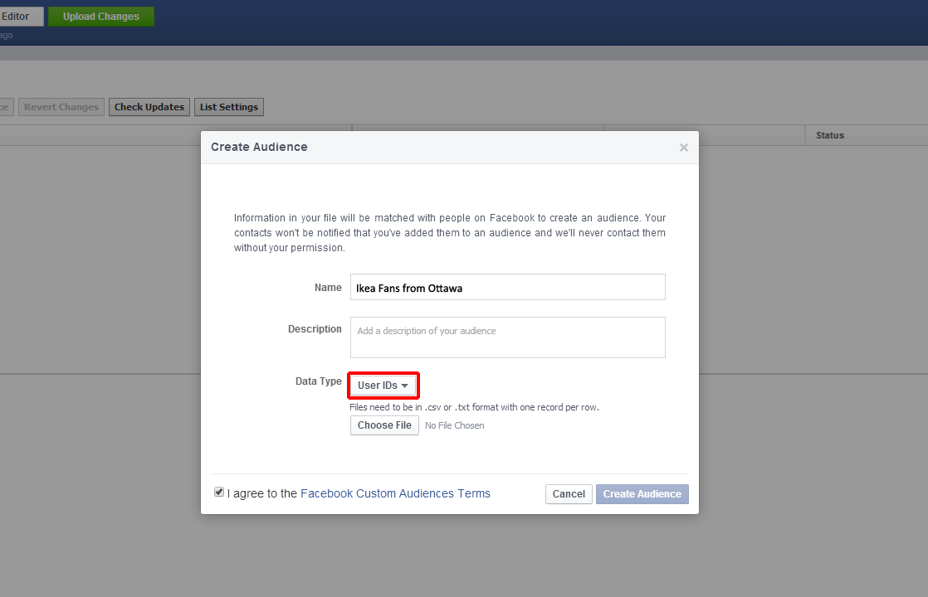Click the Name field containing Ikea Fans from Ottawa

[508, 287]
